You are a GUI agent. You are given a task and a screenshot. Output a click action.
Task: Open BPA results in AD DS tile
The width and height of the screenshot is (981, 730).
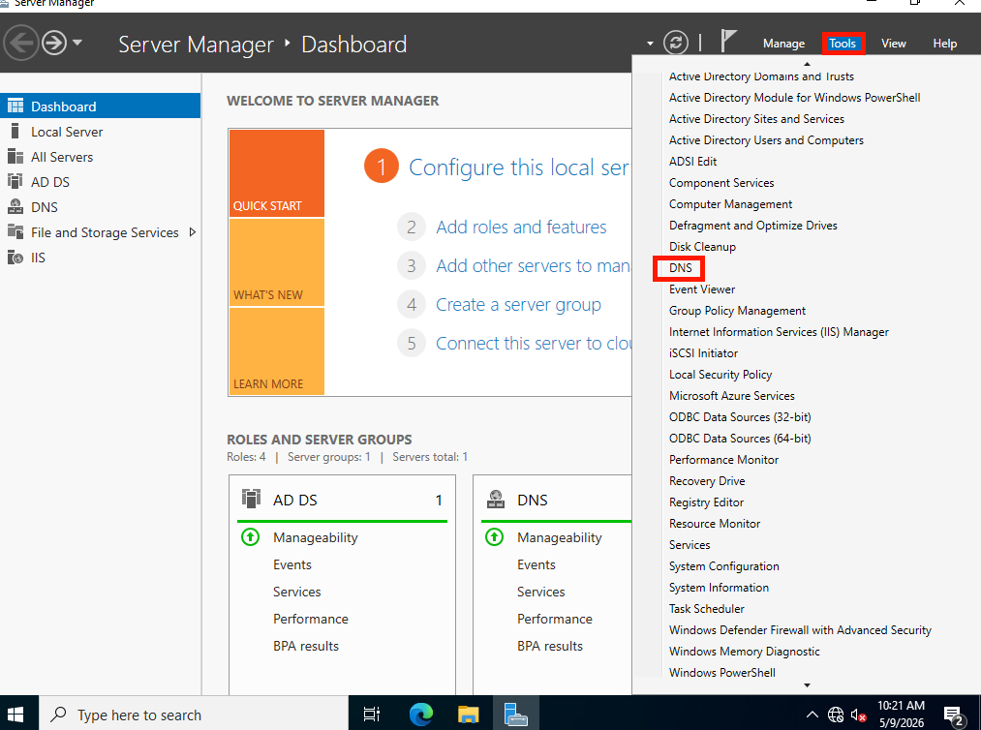pyautogui.click(x=305, y=646)
